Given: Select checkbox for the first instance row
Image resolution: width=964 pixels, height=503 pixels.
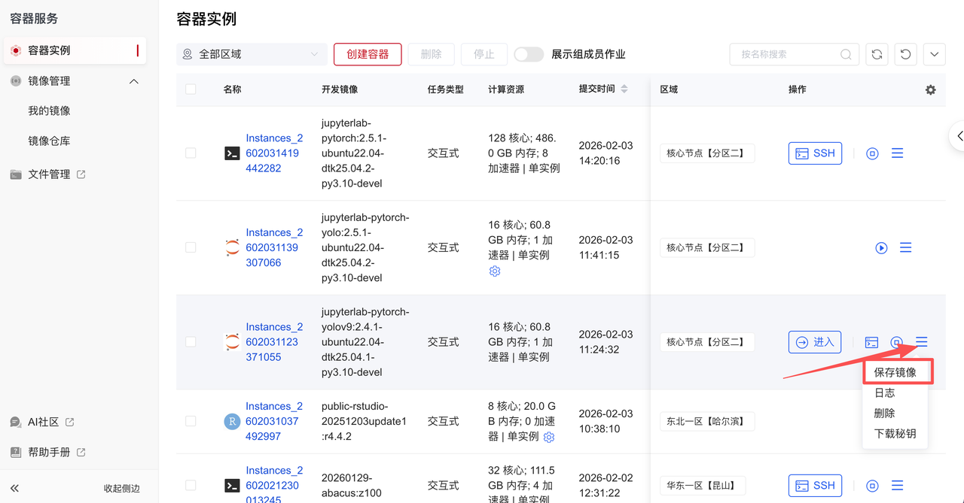Looking at the screenshot, I should [191, 153].
